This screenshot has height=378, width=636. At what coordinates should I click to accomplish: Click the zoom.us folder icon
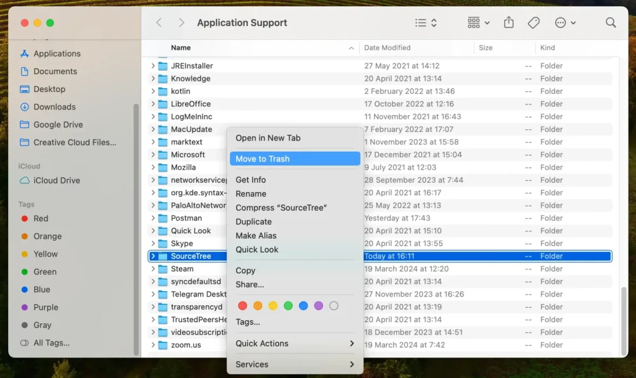[x=163, y=345]
